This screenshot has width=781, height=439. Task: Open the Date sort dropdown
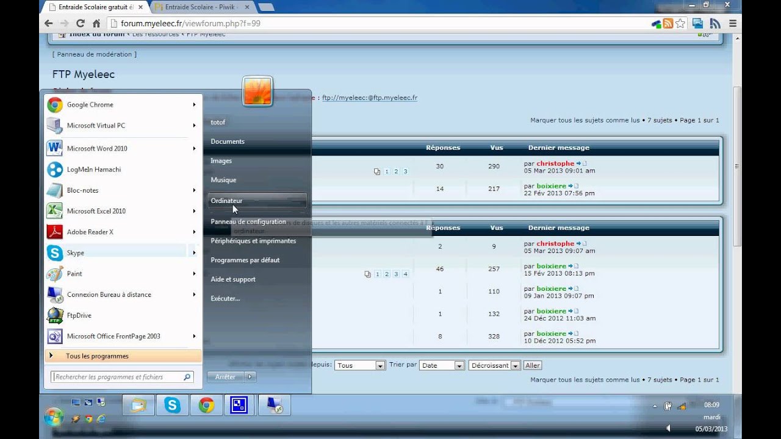[442, 365]
